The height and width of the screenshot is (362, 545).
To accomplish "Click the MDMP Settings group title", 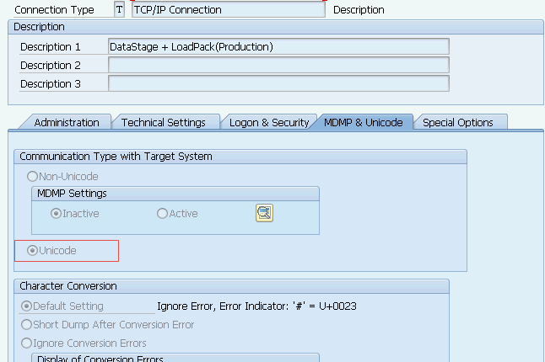I will point(72,194).
